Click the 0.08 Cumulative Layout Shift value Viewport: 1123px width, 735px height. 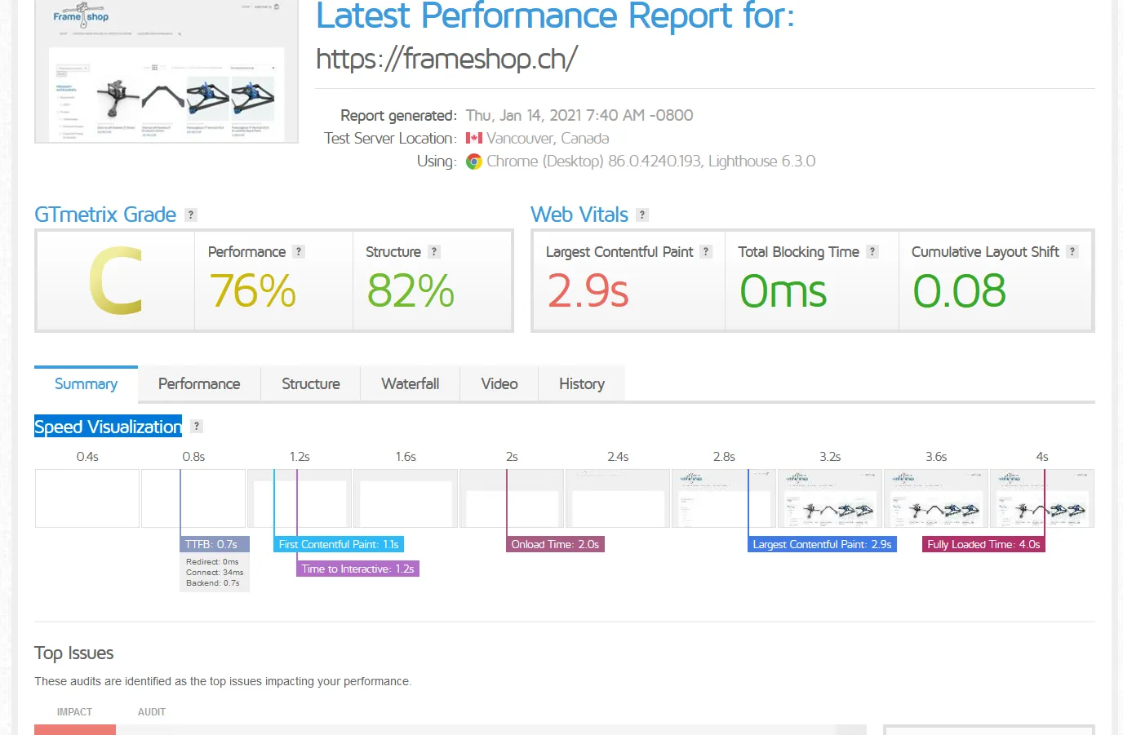(959, 291)
